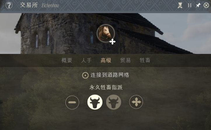Click the 连接到道路网络 label text

(x=110, y=75)
